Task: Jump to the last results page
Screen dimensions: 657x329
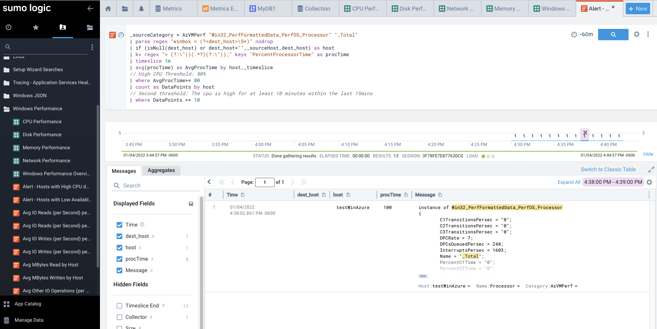Action: tap(304, 182)
